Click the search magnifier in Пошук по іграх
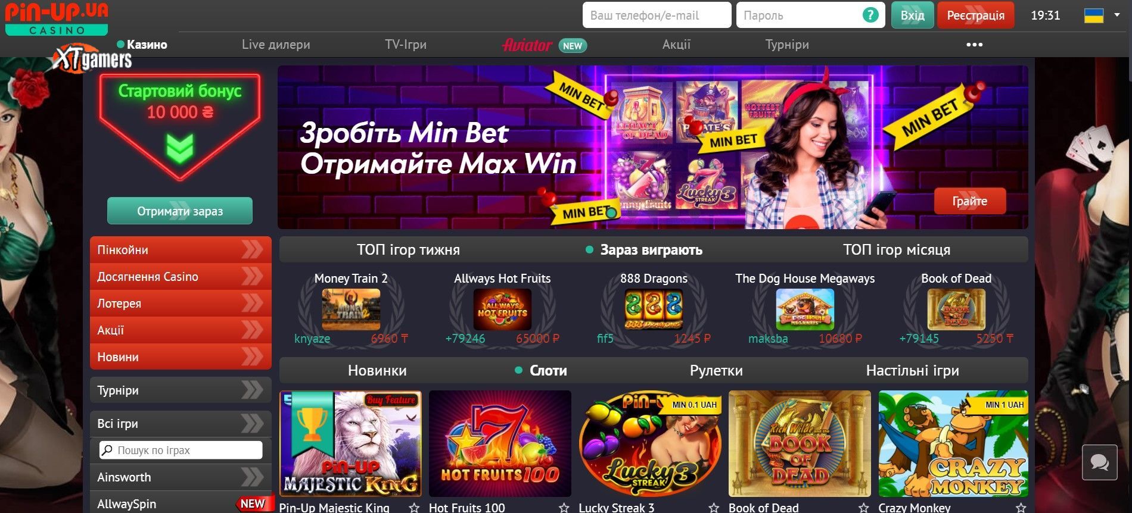This screenshot has height=513, width=1132. [x=107, y=450]
